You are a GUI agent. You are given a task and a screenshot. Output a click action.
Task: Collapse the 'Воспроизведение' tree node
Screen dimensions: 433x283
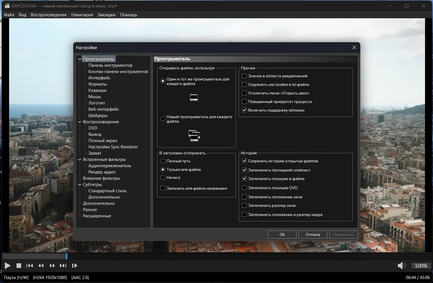pos(80,122)
